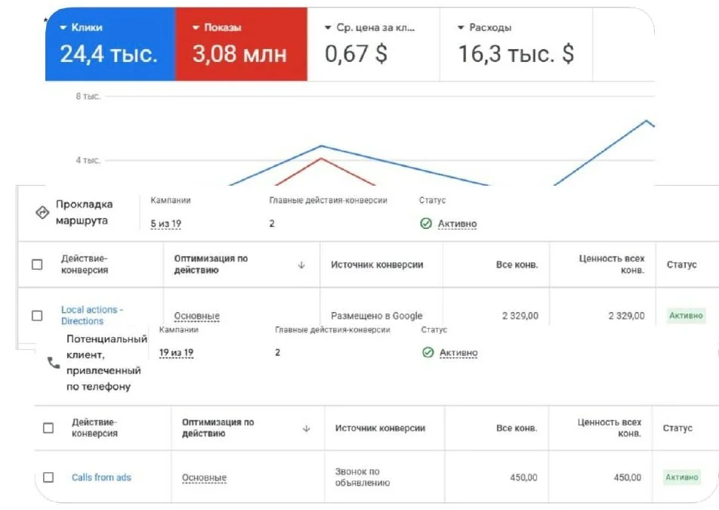Viewport: 719px width, 510px height.
Task: Open the Клики metric dropdown arrow
Action: tap(63, 27)
